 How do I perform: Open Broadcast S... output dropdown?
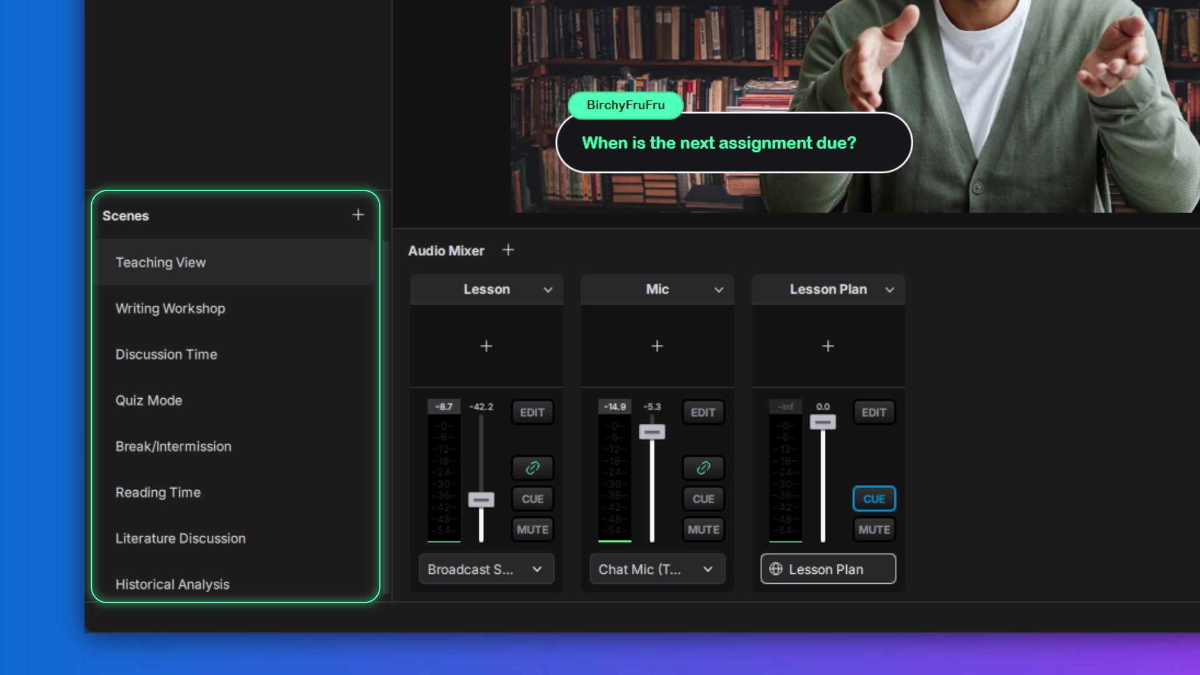(x=486, y=569)
